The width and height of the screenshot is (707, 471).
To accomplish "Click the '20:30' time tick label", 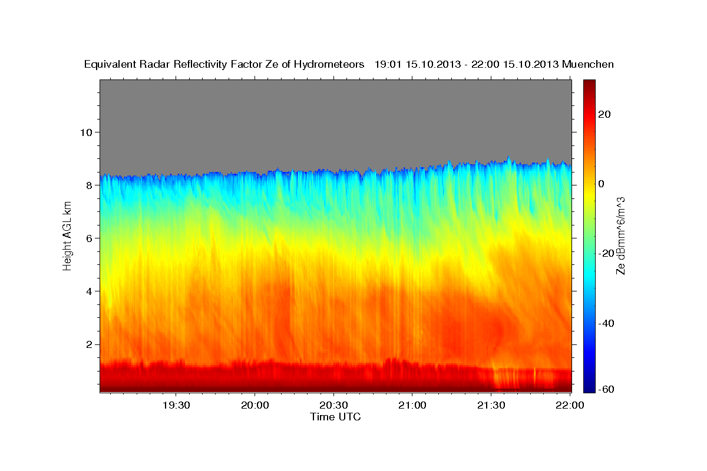I will (x=333, y=405).
